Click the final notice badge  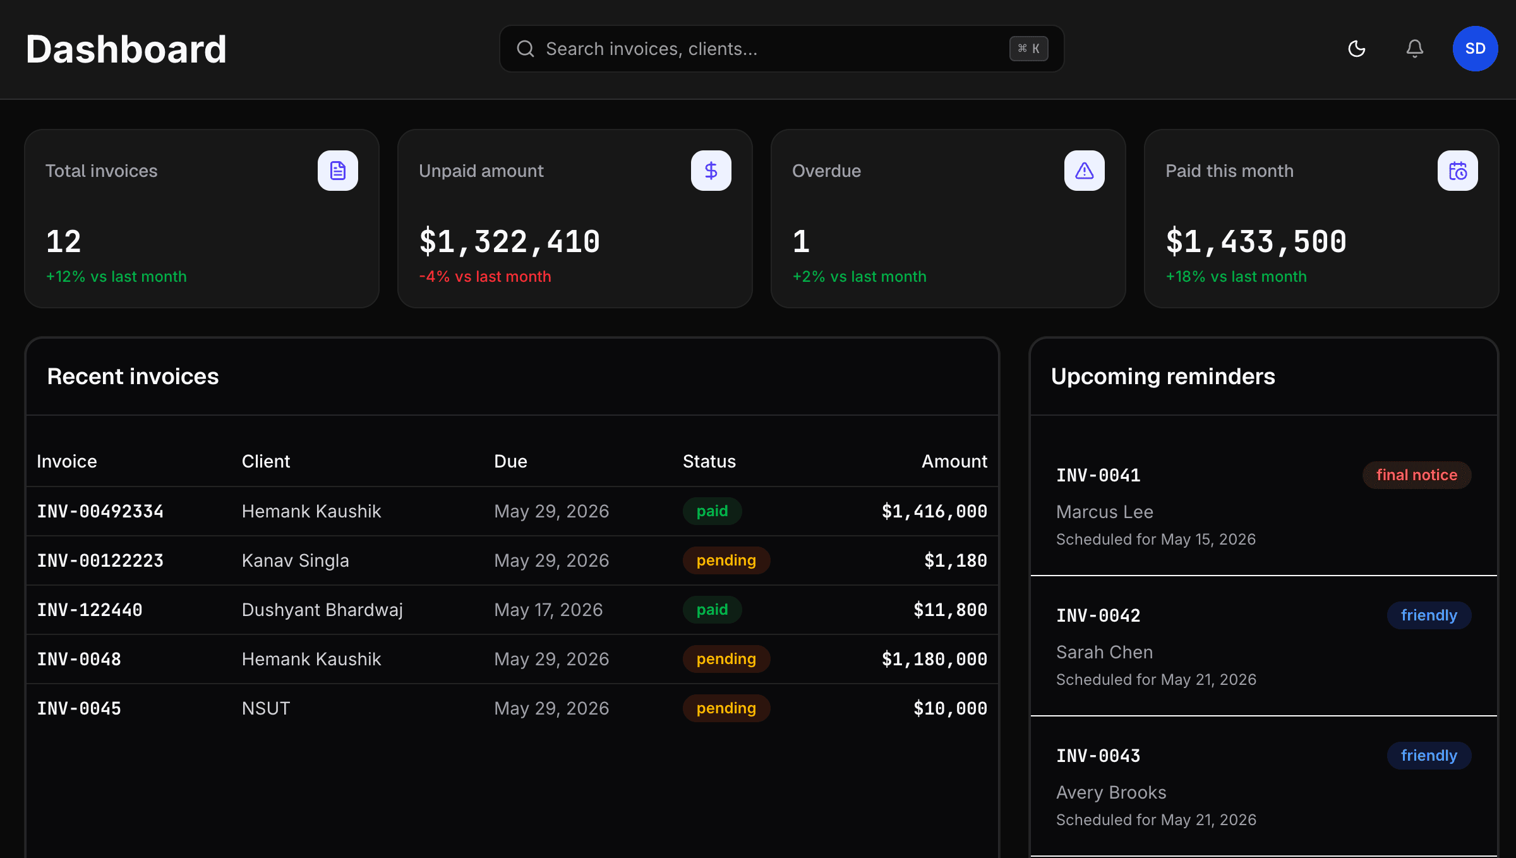[x=1417, y=475]
